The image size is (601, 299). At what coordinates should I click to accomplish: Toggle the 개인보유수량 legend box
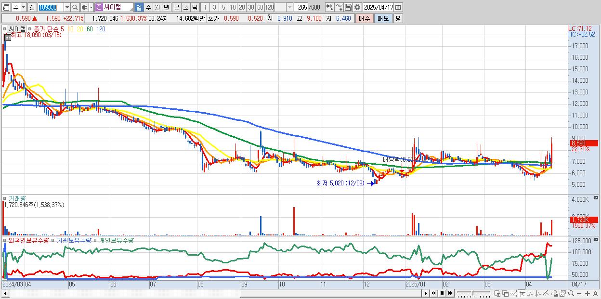(x=96, y=240)
